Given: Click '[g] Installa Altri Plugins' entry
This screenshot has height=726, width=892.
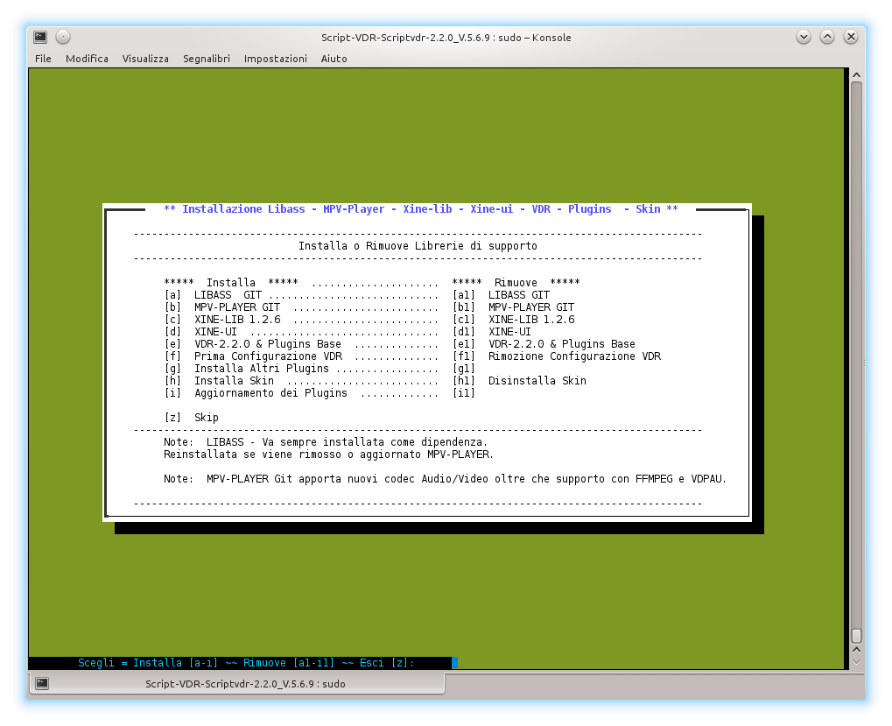Looking at the screenshot, I should coord(246,368).
